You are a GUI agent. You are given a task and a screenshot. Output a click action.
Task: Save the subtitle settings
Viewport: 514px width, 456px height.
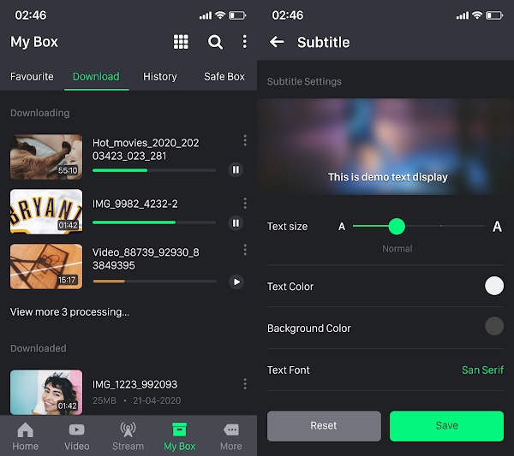pyautogui.click(x=446, y=426)
